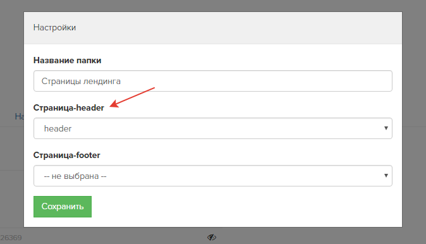Click the selected value text header

[58, 128]
